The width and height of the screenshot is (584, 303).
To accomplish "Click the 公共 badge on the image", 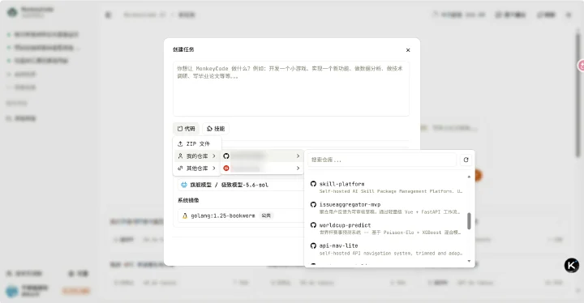I will 266,216.
